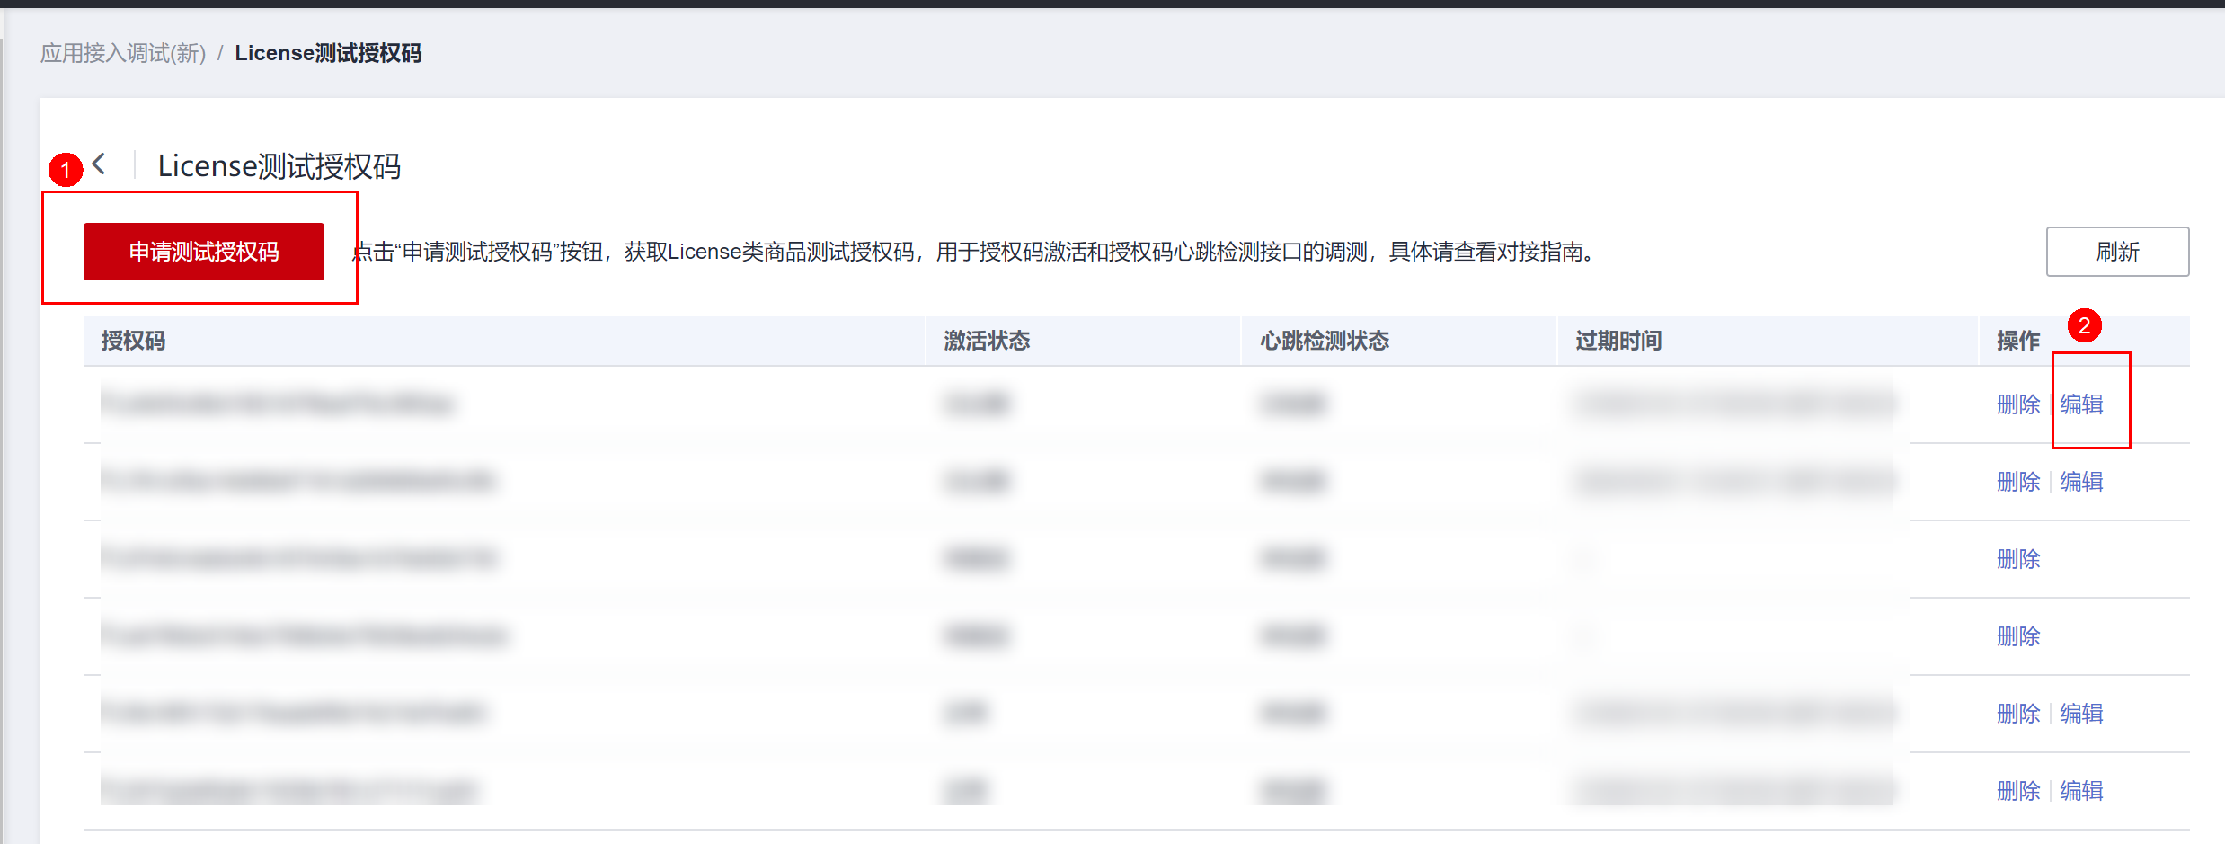Click 编辑 in the last visible row

[x=2080, y=791]
